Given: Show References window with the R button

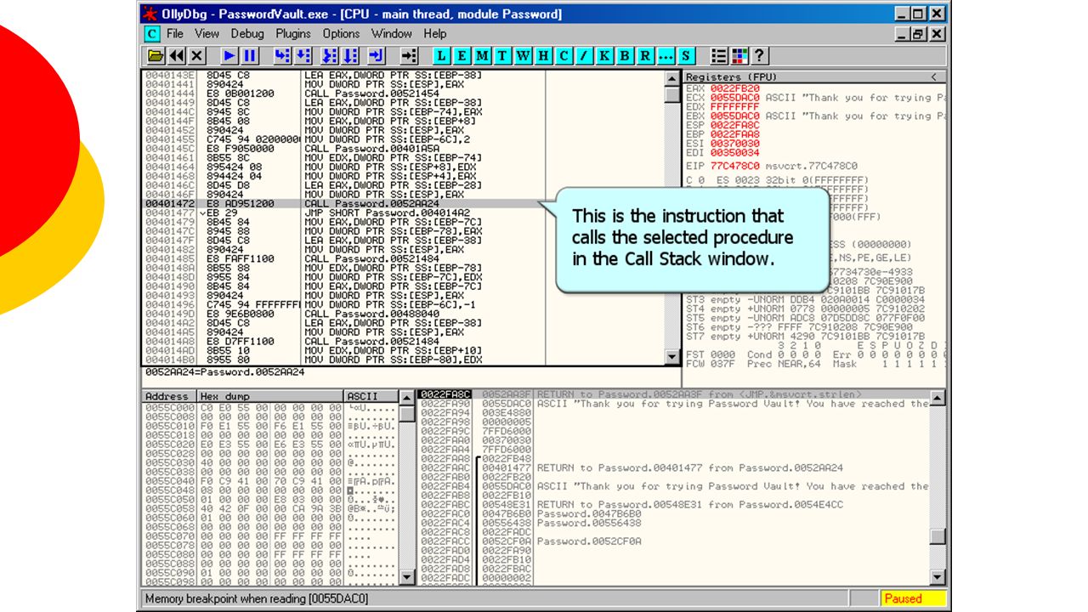Looking at the screenshot, I should [x=645, y=56].
